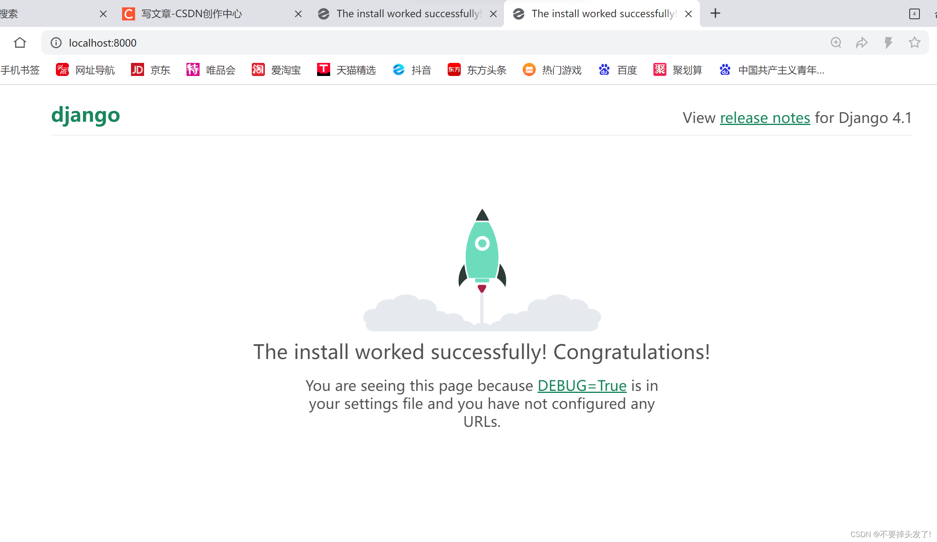This screenshot has height=542, width=937.
Task: Open the 唯品会 bookmark
Action: (x=211, y=70)
